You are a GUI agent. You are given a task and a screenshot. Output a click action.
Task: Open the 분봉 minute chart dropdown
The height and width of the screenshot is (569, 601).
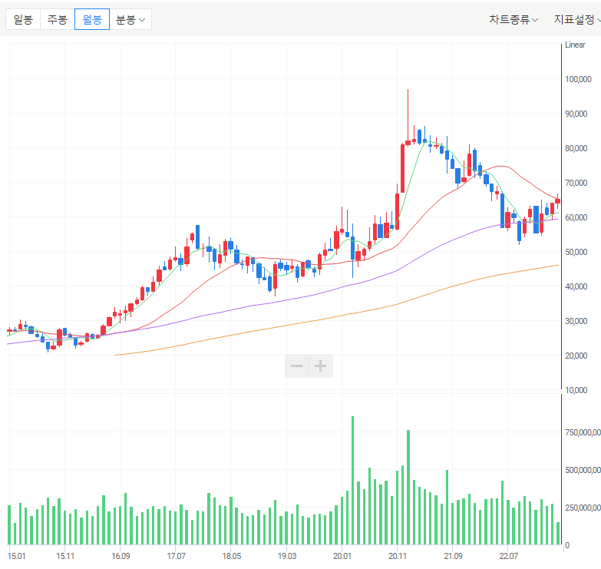click(x=130, y=19)
